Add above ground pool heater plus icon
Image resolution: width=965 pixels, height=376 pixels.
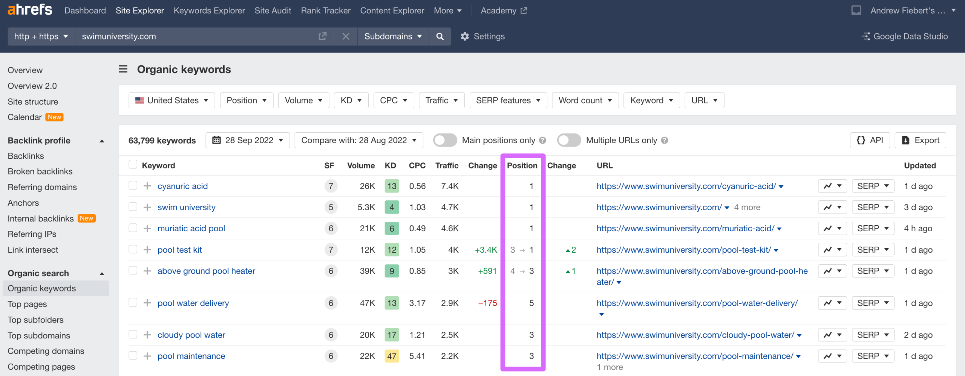coord(147,271)
